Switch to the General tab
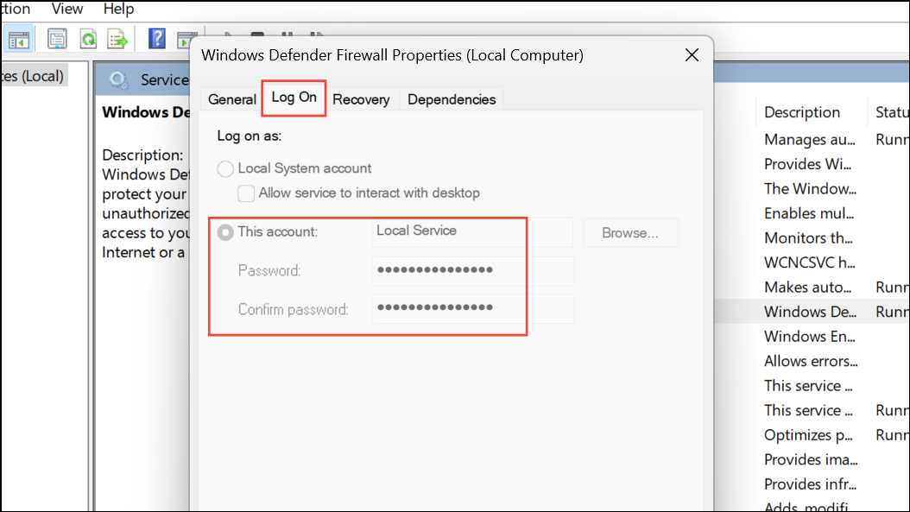 (232, 99)
